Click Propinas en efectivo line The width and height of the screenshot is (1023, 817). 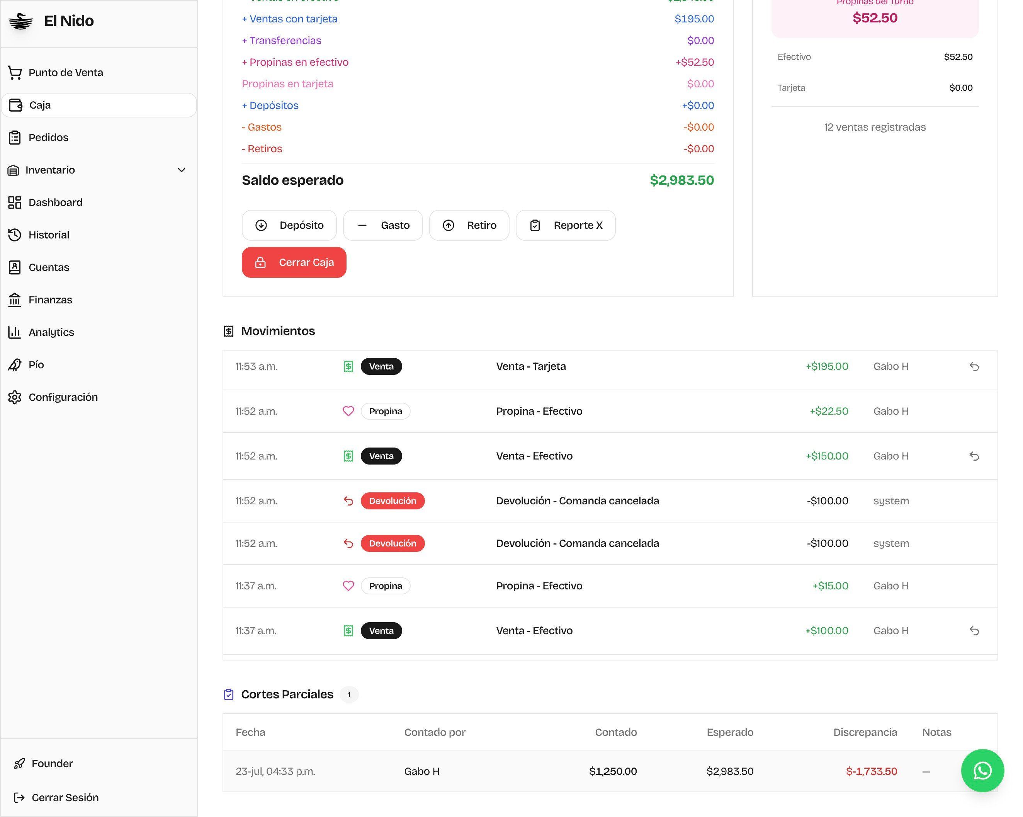pyautogui.click(x=478, y=62)
